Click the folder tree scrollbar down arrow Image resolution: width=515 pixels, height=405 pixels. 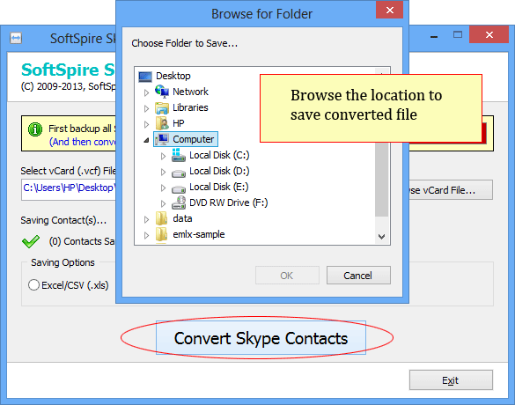(382, 237)
